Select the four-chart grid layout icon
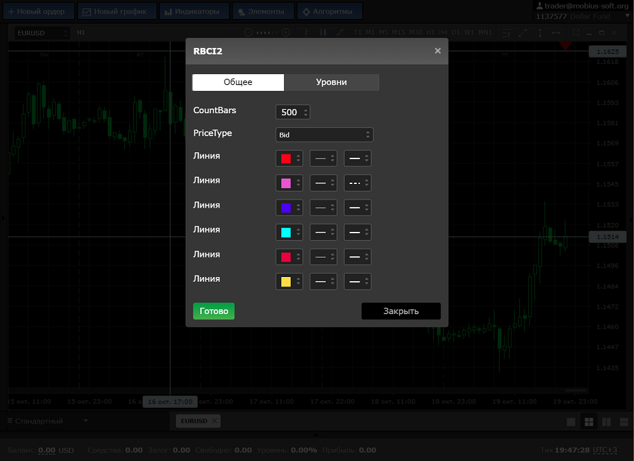Screen dimensions: 634x461 click(x=589, y=422)
